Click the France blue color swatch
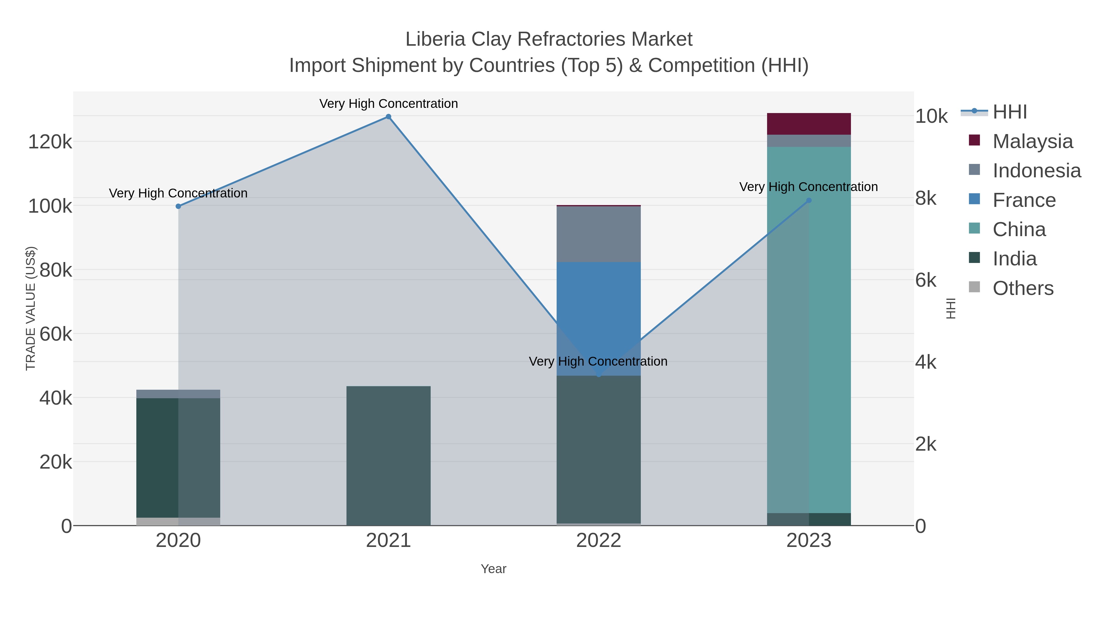 [974, 199]
